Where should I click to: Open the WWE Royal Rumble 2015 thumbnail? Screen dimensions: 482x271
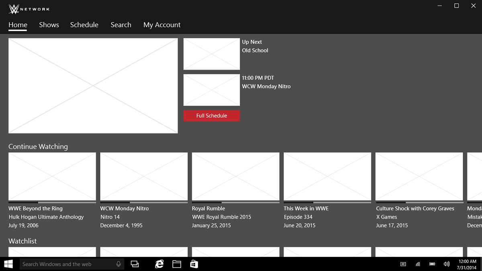point(236,176)
